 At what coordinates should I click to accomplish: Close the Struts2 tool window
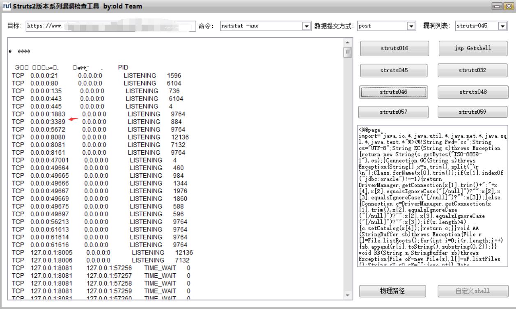(508, 6)
